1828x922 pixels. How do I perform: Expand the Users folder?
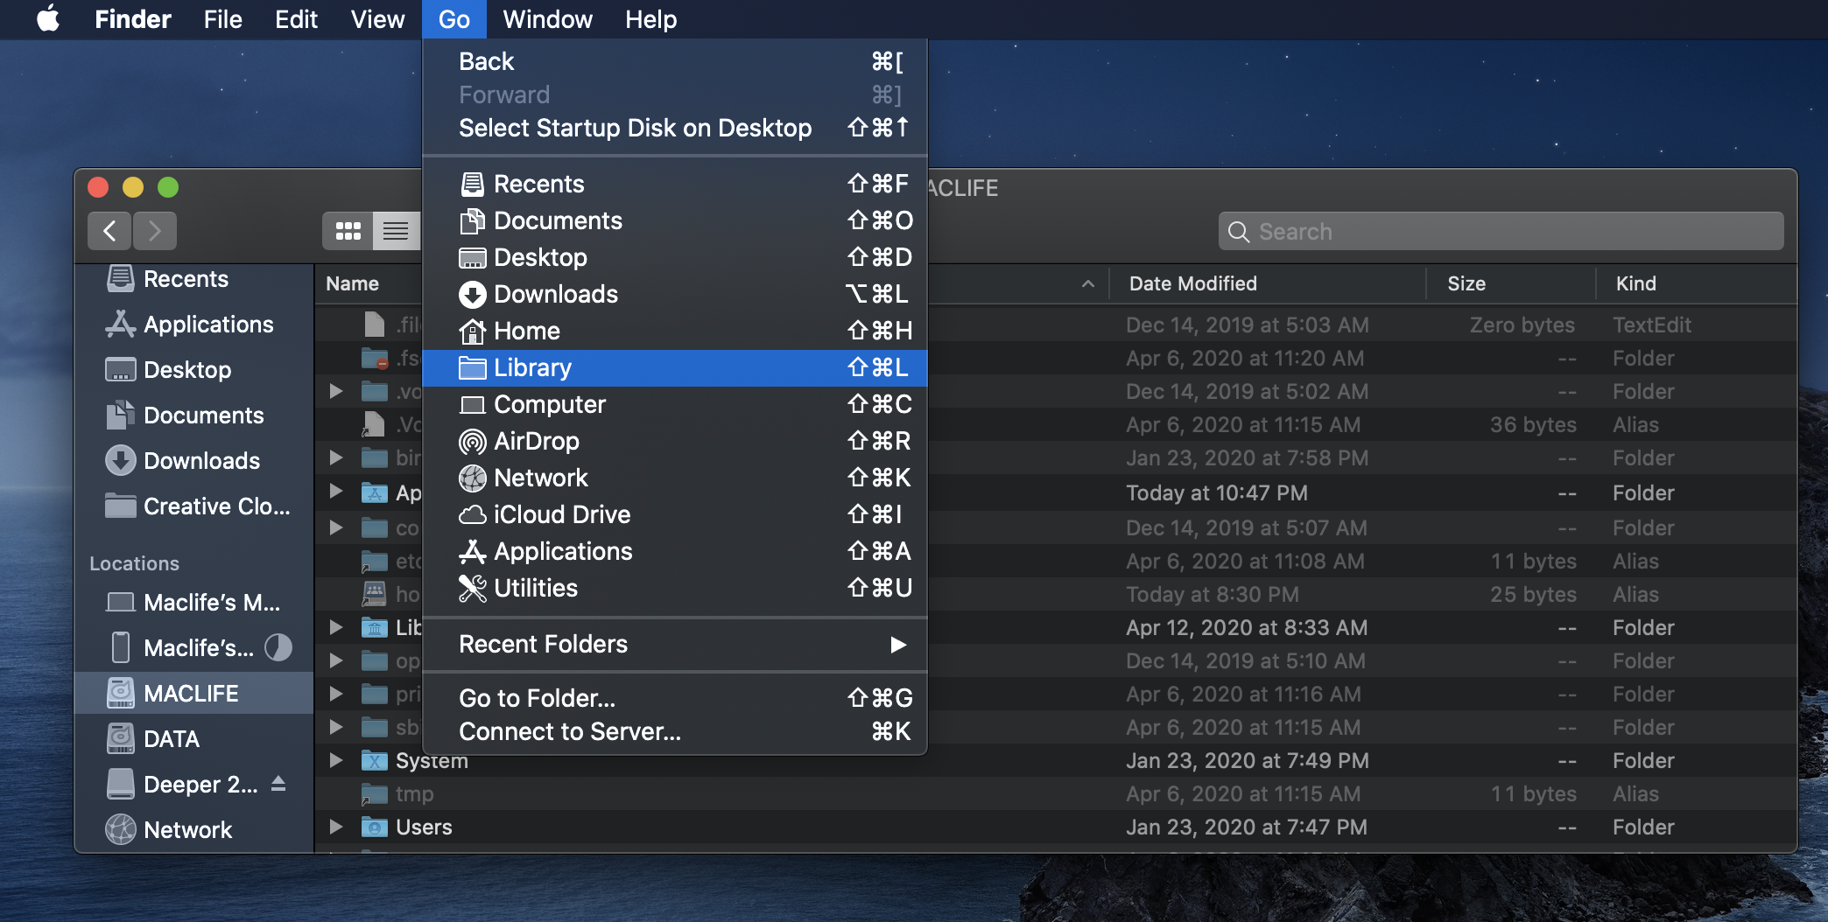click(335, 827)
